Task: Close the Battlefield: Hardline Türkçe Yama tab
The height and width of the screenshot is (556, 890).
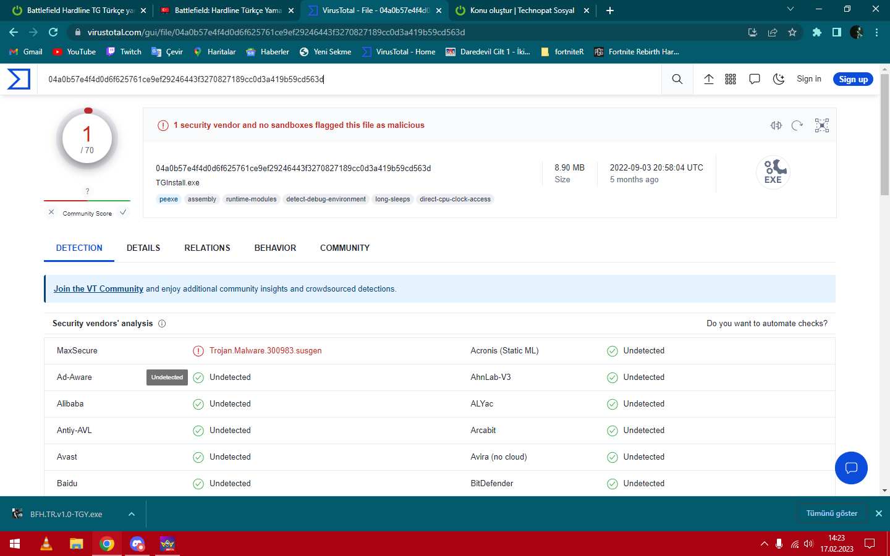Action: coord(291,11)
